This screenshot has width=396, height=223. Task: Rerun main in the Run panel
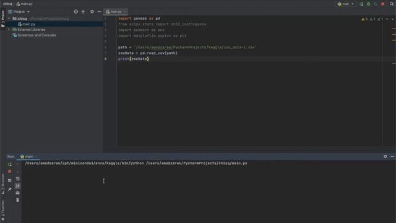[10, 165]
